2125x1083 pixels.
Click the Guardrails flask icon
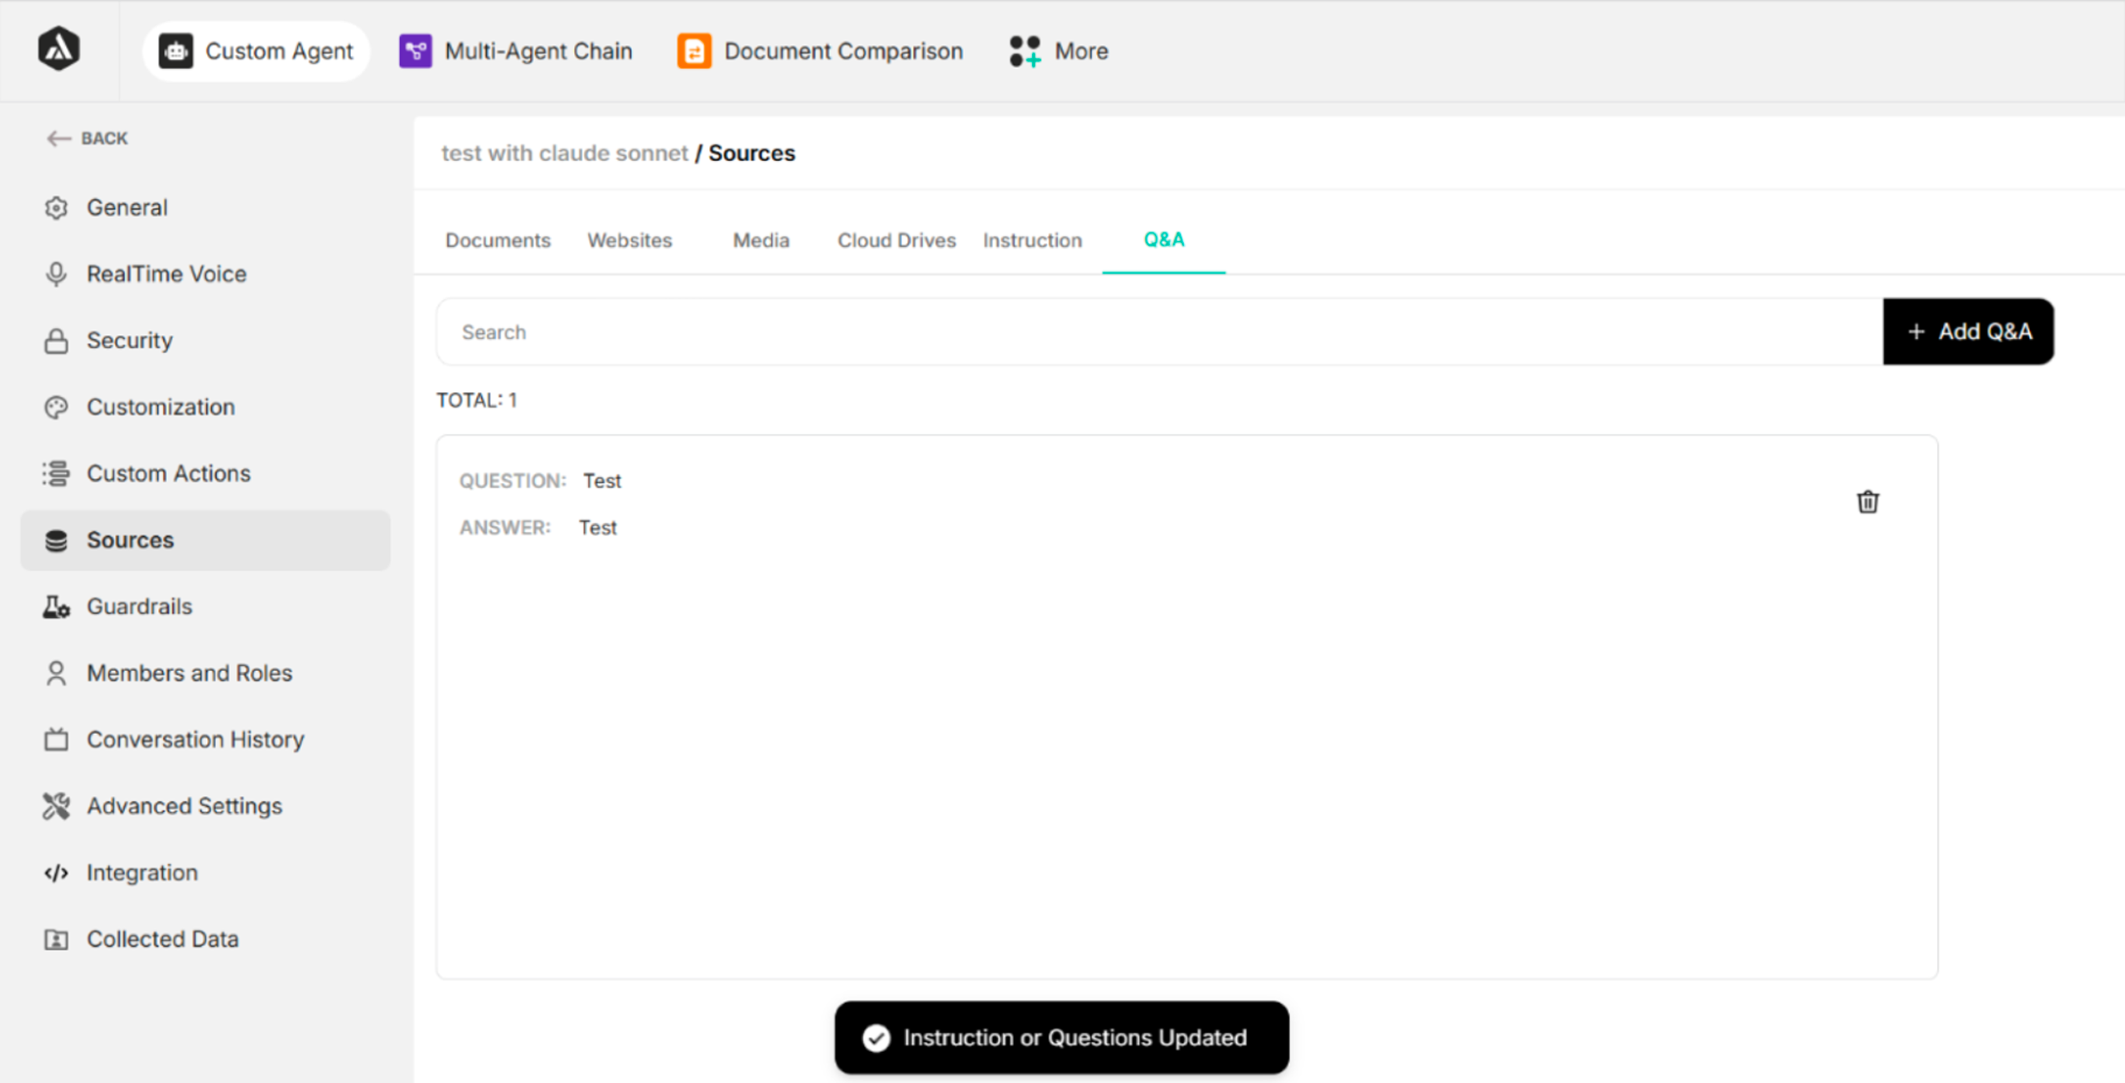tap(56, 607)
